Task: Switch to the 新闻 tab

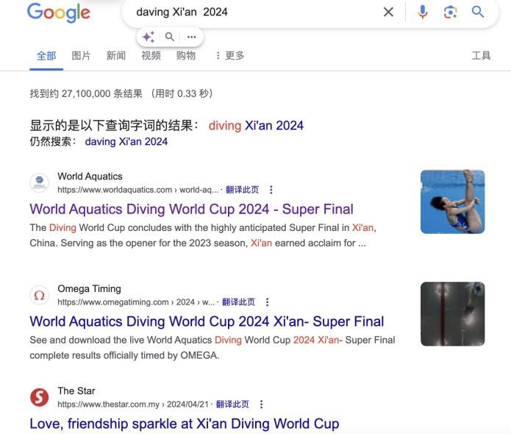Action: click(116, 55)
